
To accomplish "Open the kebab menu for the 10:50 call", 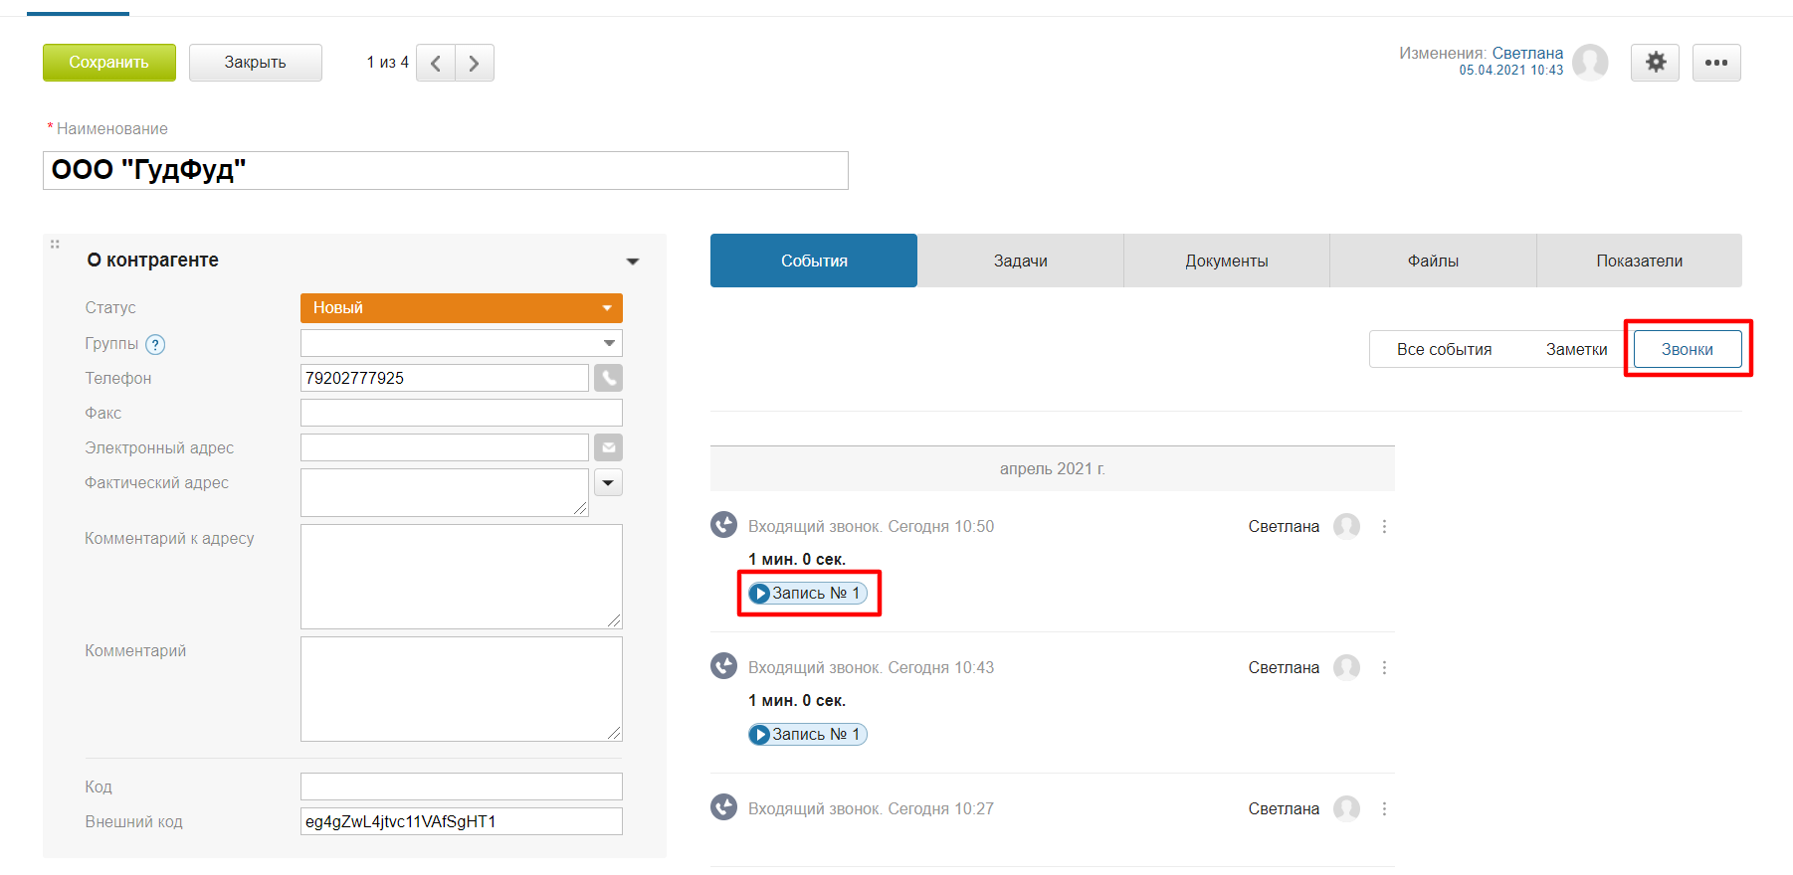I will pos(1384,526).
